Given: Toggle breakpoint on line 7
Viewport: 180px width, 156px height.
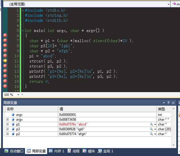Looking at the screenshot, I should [x=5, y=40].
